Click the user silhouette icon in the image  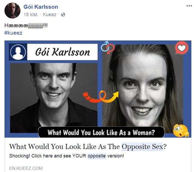pos(18,52)
